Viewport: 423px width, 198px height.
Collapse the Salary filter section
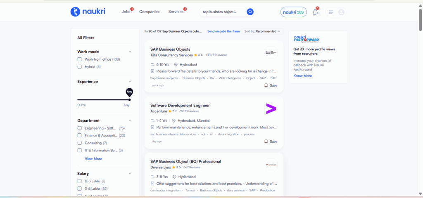pyautogui.click(x=130, y=174)
